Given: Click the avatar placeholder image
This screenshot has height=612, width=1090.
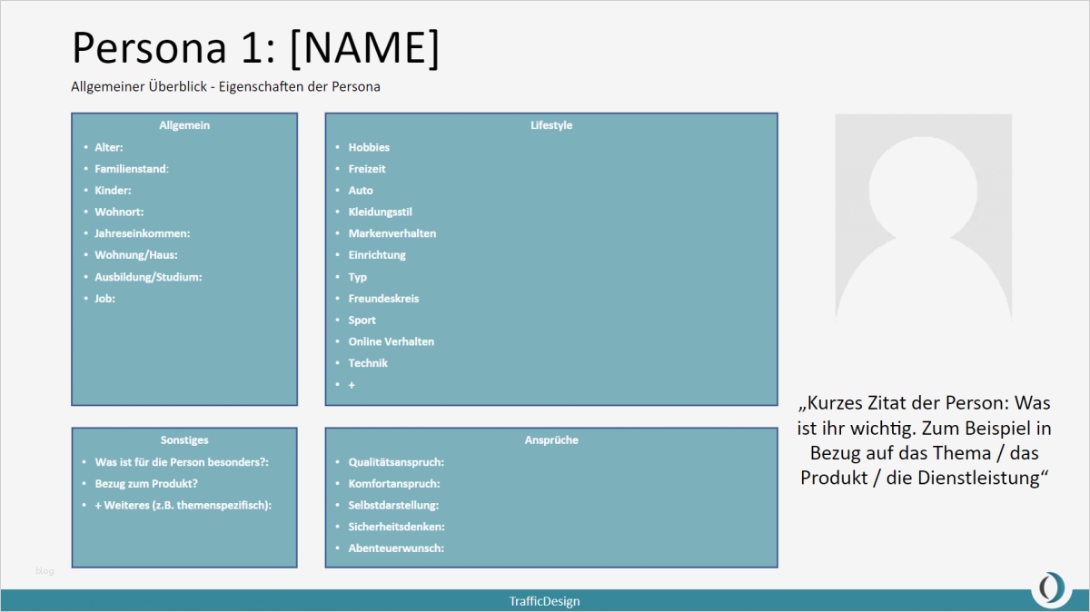Looking at the screenshot, I should tap(923, 219).
